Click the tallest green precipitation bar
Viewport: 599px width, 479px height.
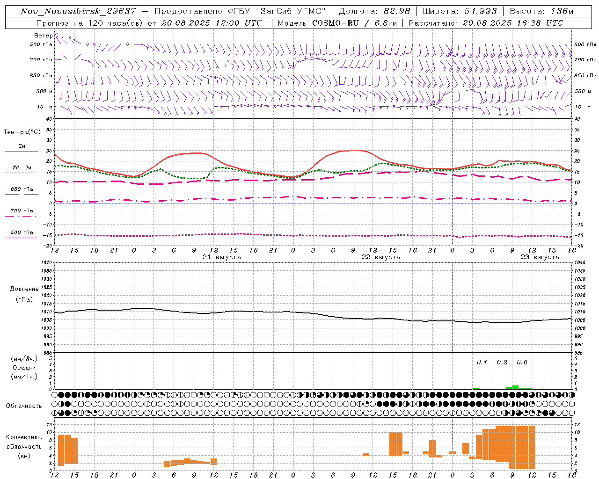515,387
